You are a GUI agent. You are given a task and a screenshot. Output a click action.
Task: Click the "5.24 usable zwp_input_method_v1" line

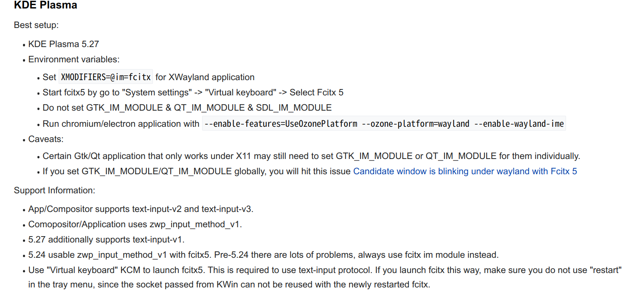point(263,255)
